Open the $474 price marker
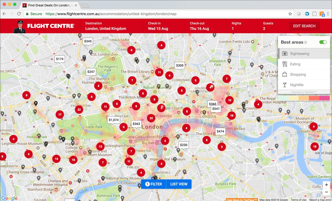 221,132
